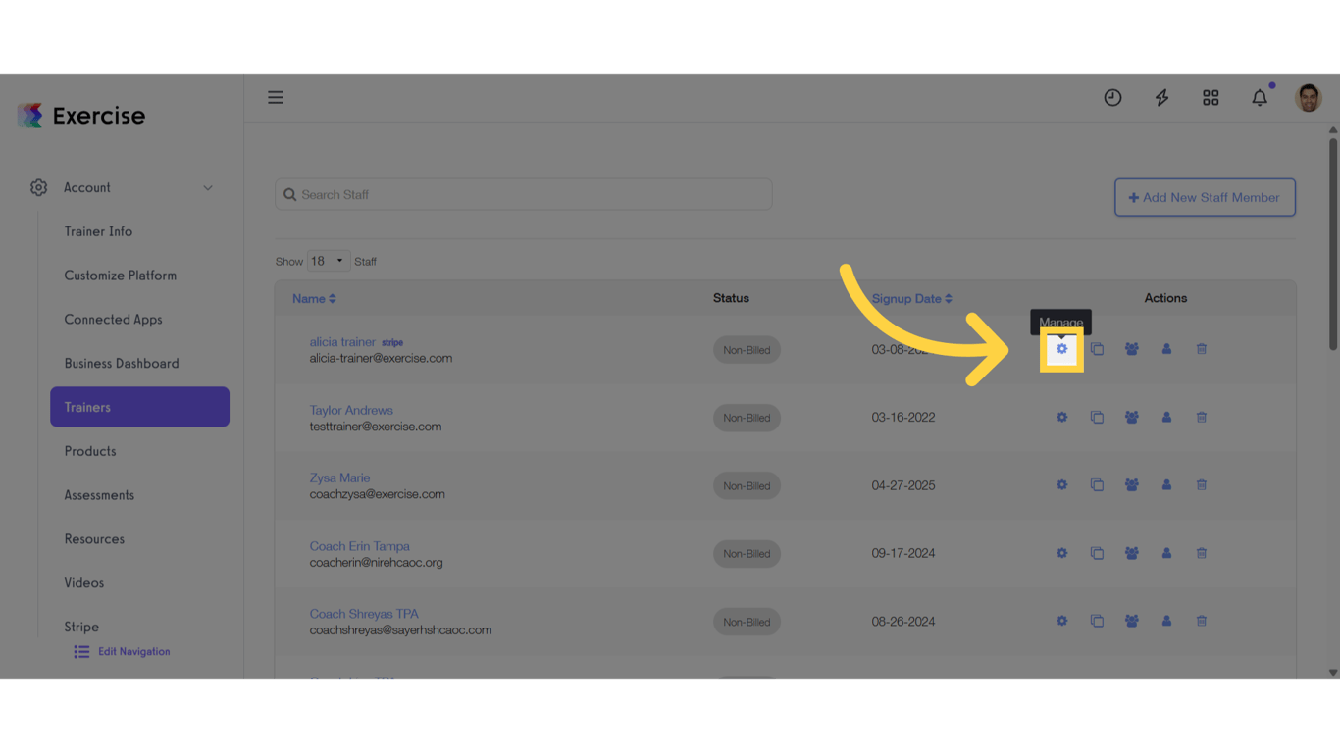Sort the staff table by Name
The height and width of the screenshot is (753, 1340).
314,299
